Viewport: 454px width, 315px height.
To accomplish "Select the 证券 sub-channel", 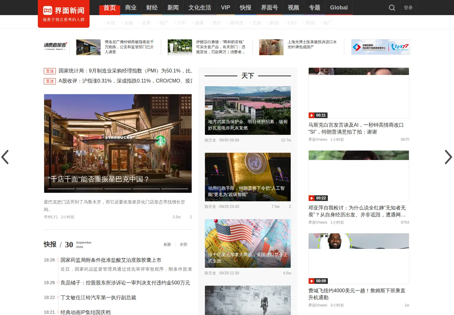I will [146, 23].
